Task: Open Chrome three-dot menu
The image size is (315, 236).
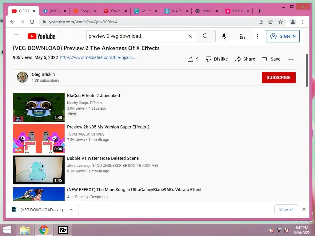Action: tap(303, 22)
